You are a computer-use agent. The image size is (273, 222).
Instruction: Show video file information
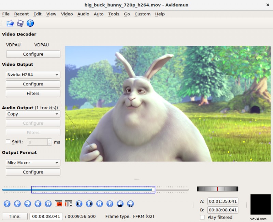30,23
